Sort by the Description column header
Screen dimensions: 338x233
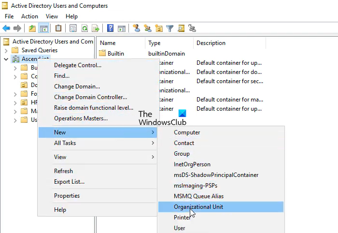[x=229, y=43]
